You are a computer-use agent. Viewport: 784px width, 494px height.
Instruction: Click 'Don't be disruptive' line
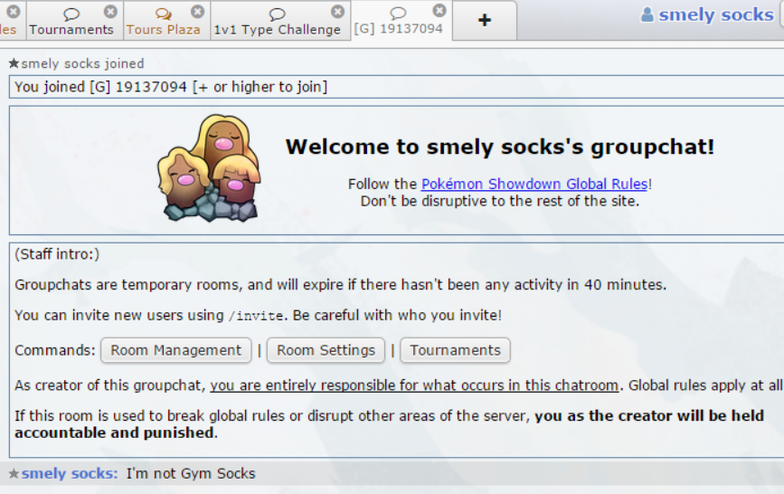(500, 201)
